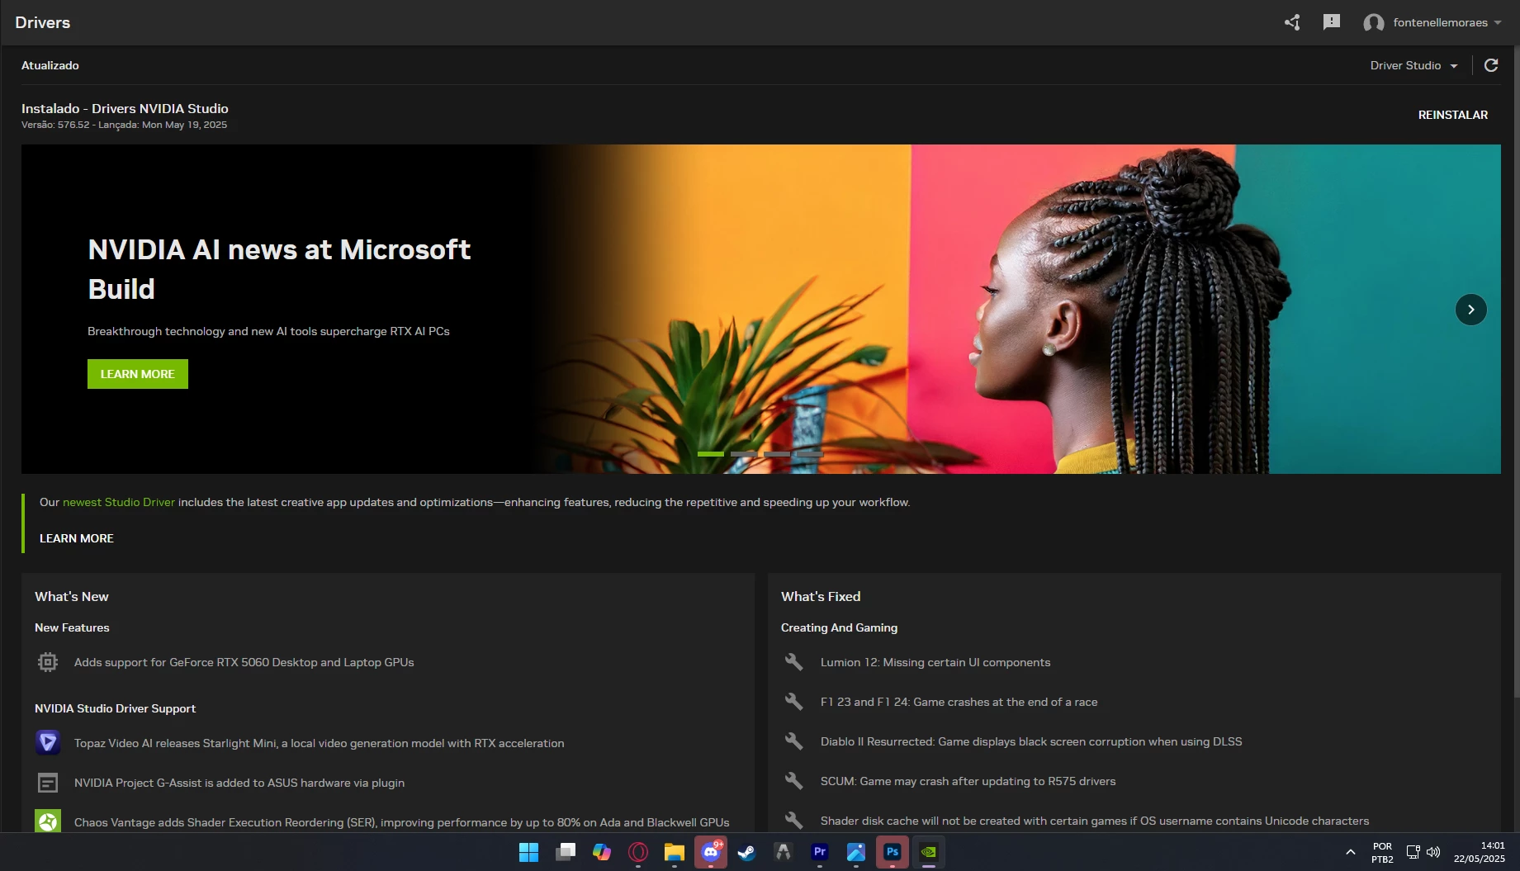Click LEARN MORE below the Studio Driver note

pos(77,538)
